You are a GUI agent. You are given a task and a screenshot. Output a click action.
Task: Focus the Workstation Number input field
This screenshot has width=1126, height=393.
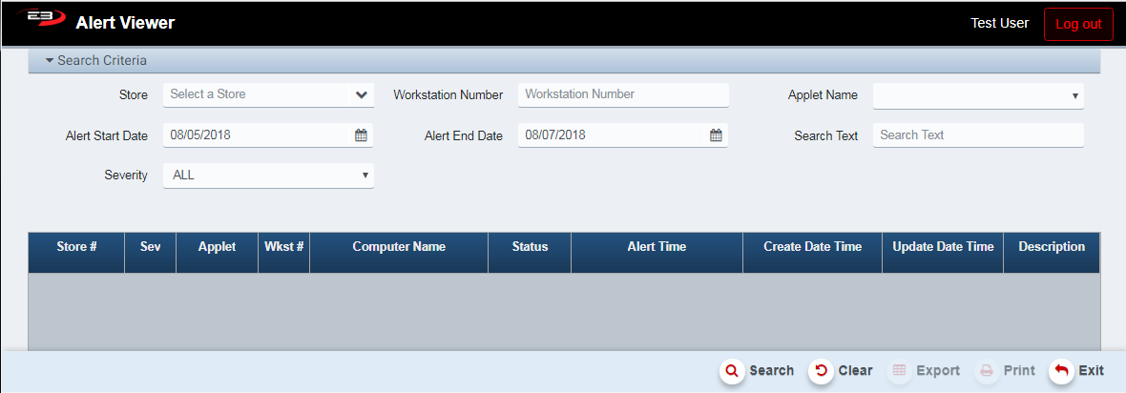(623, 94)
